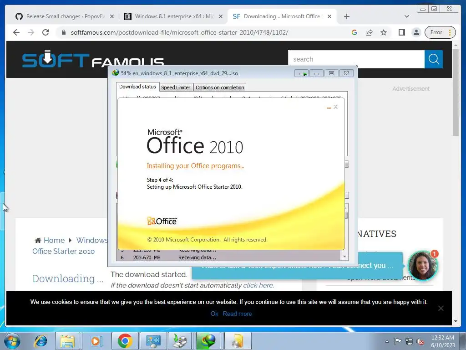Open the Speed Limiter tab in IDM

point(176,87)
